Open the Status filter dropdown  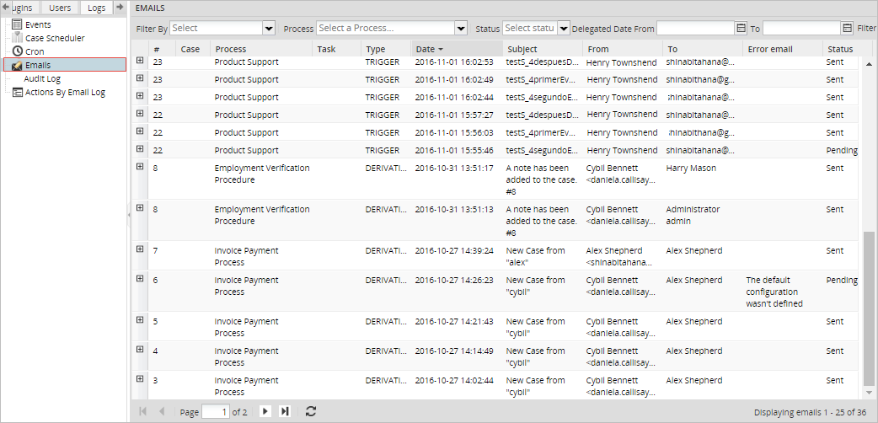[x=563, y=29]
